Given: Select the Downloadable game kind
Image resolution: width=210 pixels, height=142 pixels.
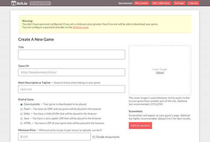Looking at the screenshot, I should point(21,104).
